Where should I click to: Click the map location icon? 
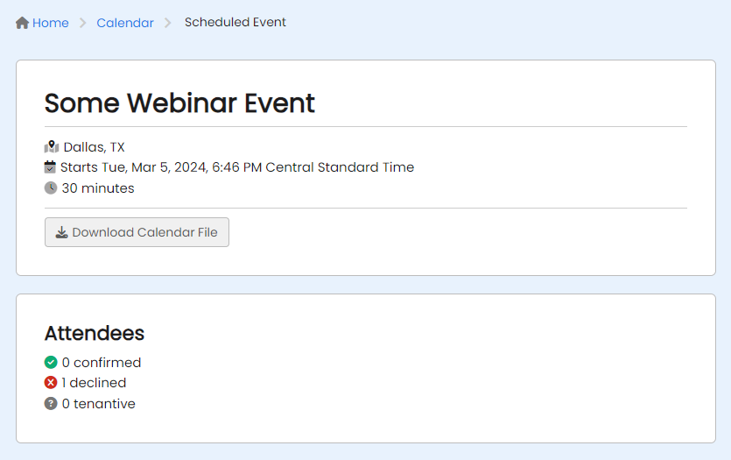52,146
